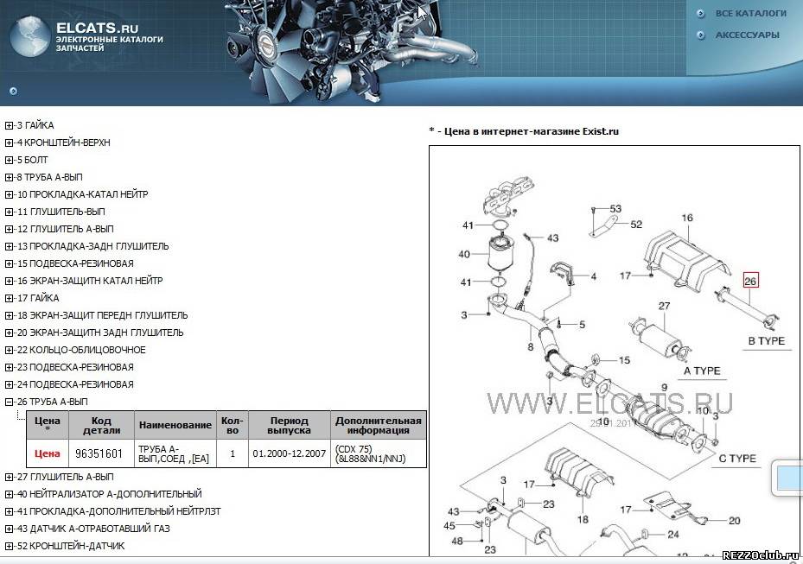803x564 pixels.
Task: Select the 43 ДАТЧИК А-ОТРАБОТАВШИЙ ГАЗ item
Action: [x=93, y=529]
